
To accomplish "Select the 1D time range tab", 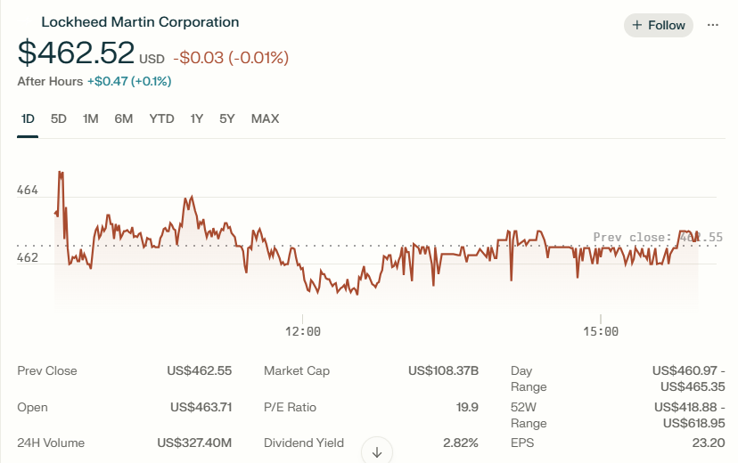I will tap(28, 119).
